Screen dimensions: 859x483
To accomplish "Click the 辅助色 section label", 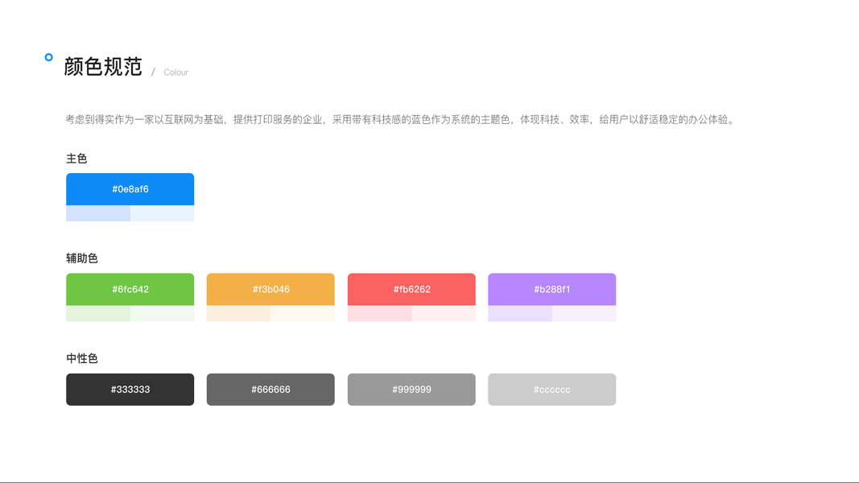I will (x=82, y=258).
